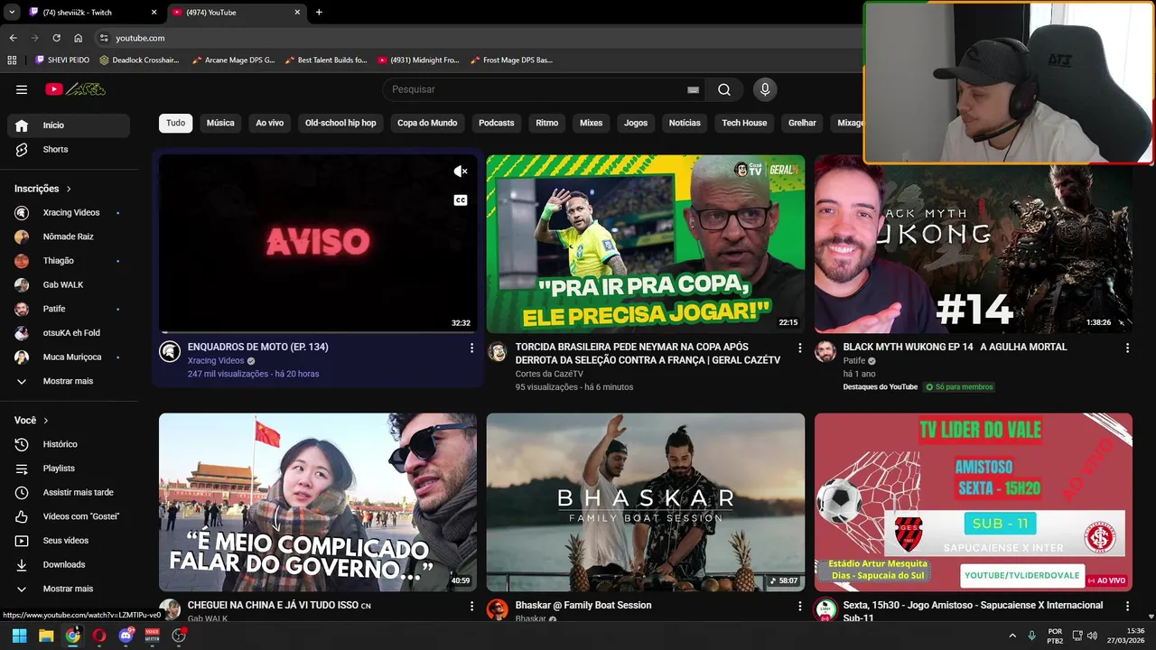The height and width of the screenshot is (650, 1156).
Task: Open the TV Lider do Vale live thumbnail
Action: coord(973,502)
